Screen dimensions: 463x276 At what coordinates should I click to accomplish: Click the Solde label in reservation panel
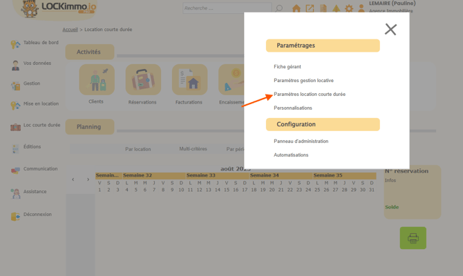point(392,207)
